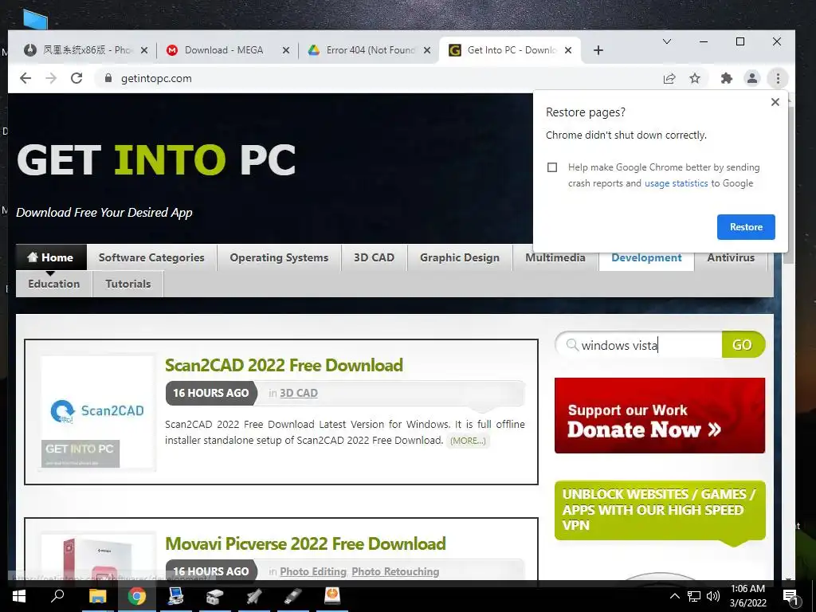Open Scan2CAD 2022 Free Download title
Screen dimensions: 816x612
[x=284, y=365]
